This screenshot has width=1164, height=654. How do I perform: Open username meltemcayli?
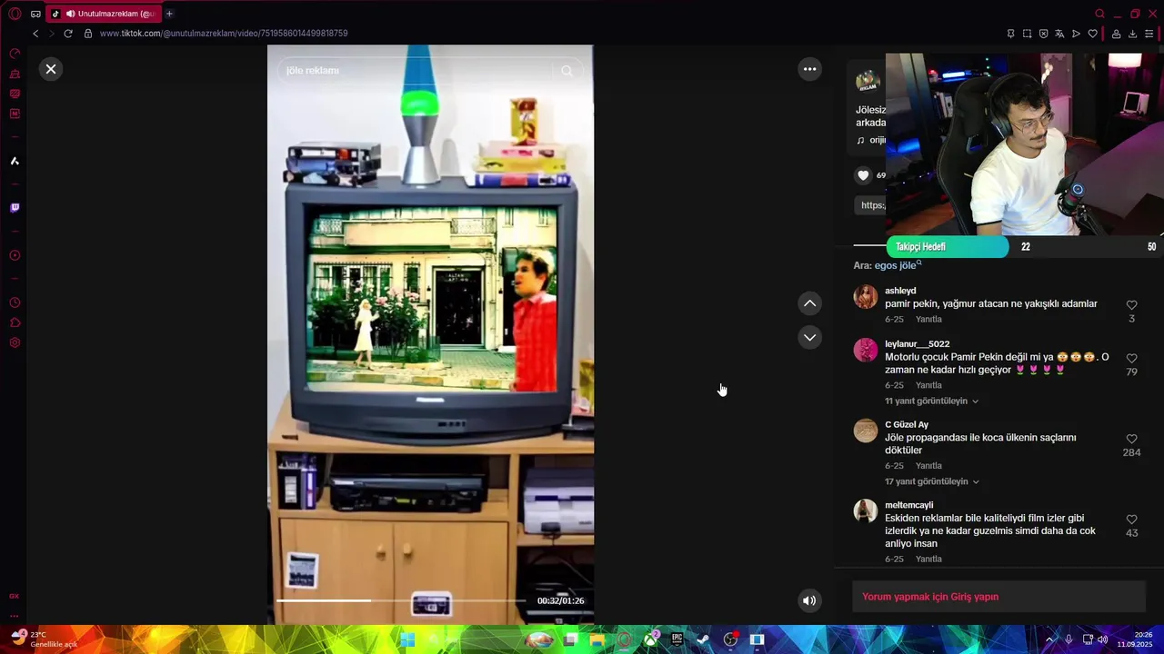908,505
